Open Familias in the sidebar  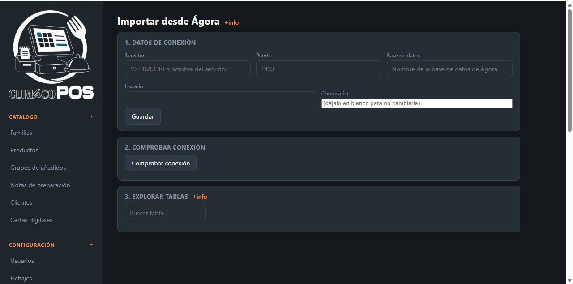coord(21,133)
